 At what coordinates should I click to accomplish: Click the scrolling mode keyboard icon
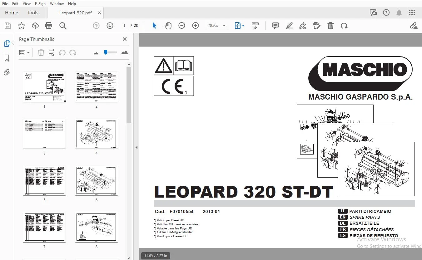point(255,26)
